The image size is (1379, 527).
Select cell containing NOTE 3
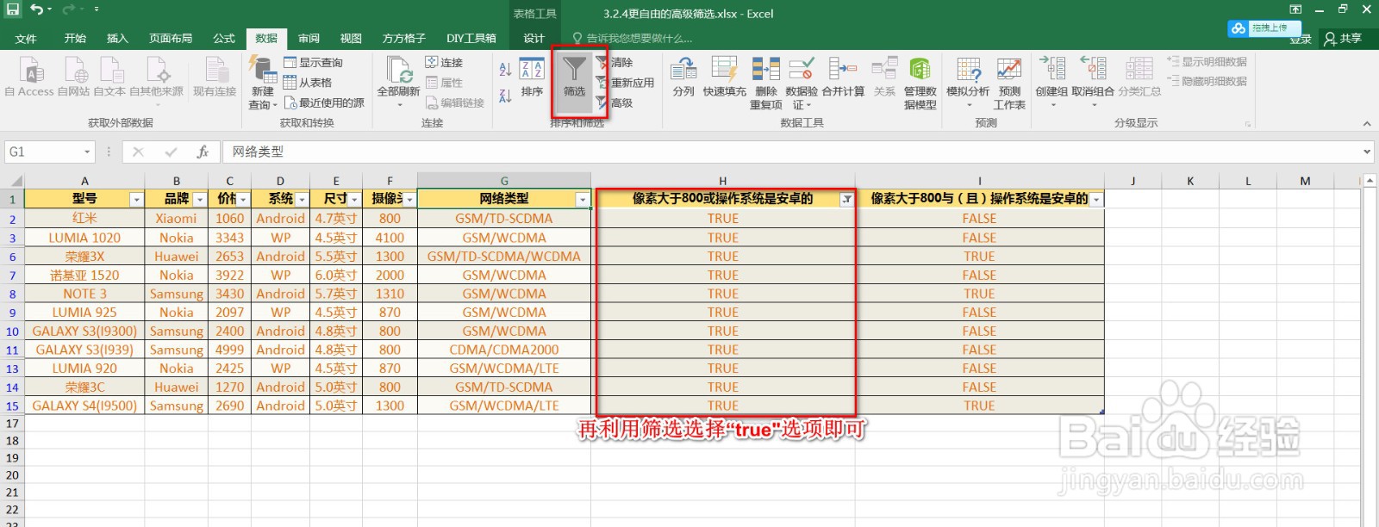tap(84, 294)
